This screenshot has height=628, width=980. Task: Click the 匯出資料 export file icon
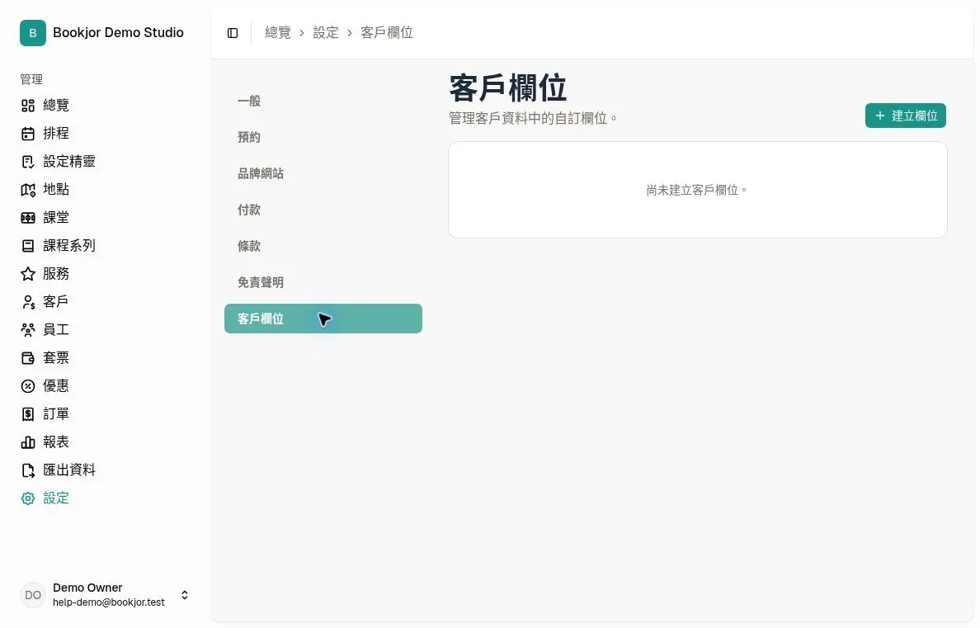28,470
